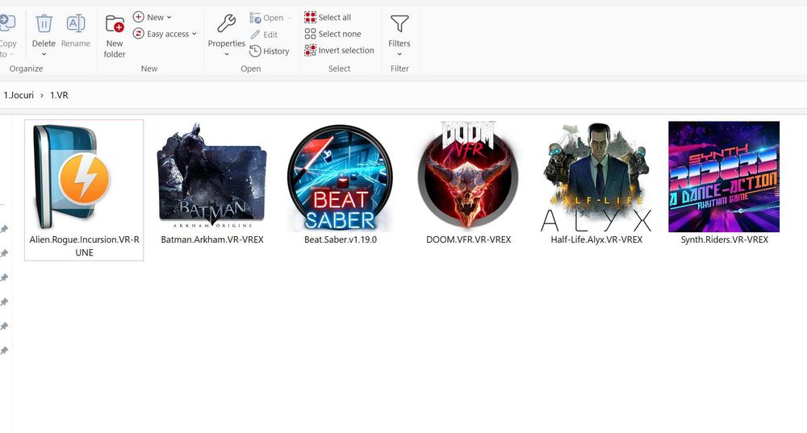Viewport: 807px width, 433px height.
Task: Open the Properties wrench icon
Action: tap(227, 23)
